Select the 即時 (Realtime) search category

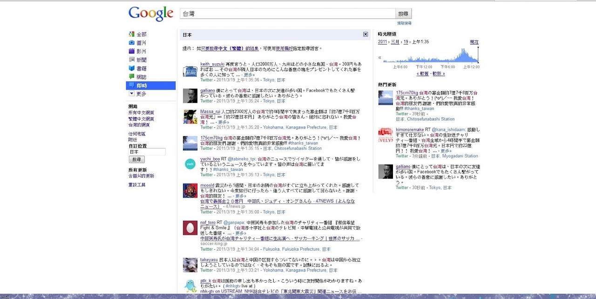pos(150,86)
